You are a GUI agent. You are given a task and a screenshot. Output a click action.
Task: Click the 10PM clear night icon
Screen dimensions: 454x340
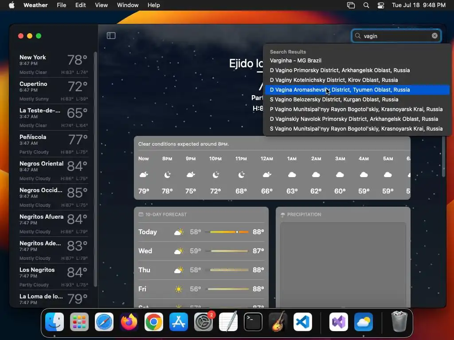tap(216, 174)
